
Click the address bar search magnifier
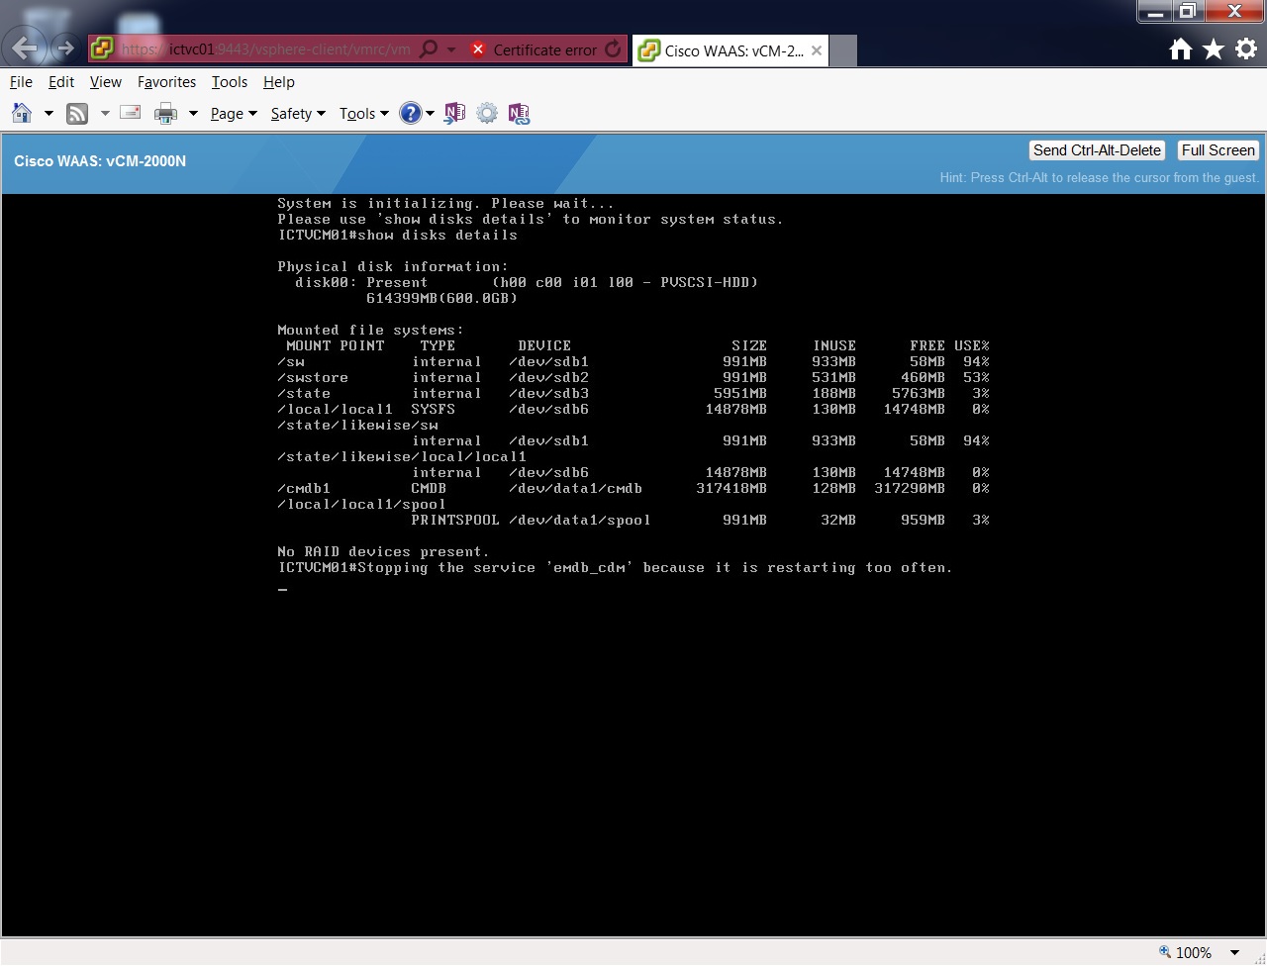(429, 48)
